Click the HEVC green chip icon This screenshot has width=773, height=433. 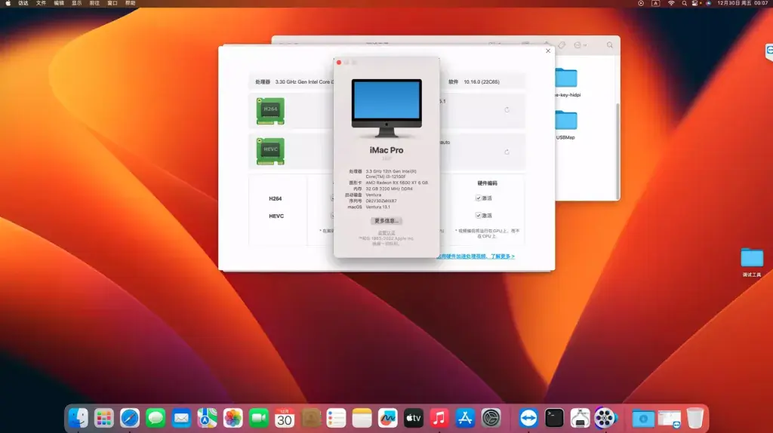tap(270, 151)
